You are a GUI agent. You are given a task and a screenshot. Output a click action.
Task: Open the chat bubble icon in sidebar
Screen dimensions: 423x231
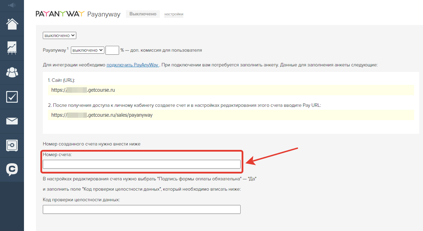(12, 170)
